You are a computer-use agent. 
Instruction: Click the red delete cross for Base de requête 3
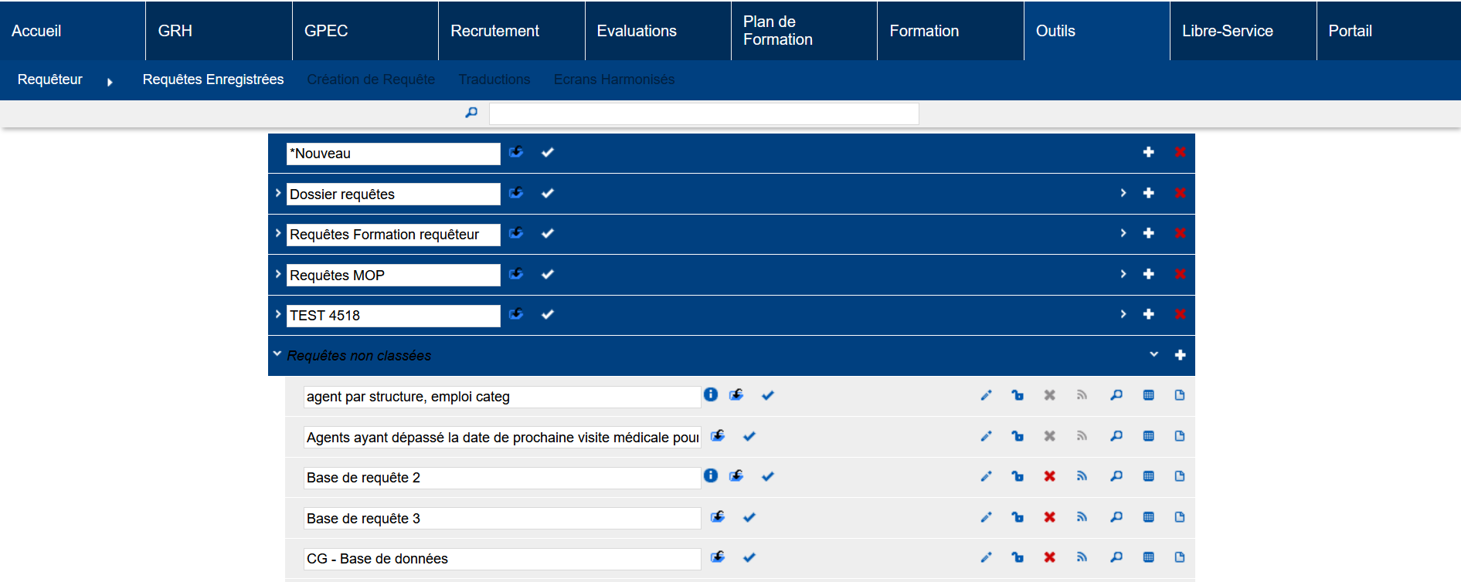click(1049, 517)
